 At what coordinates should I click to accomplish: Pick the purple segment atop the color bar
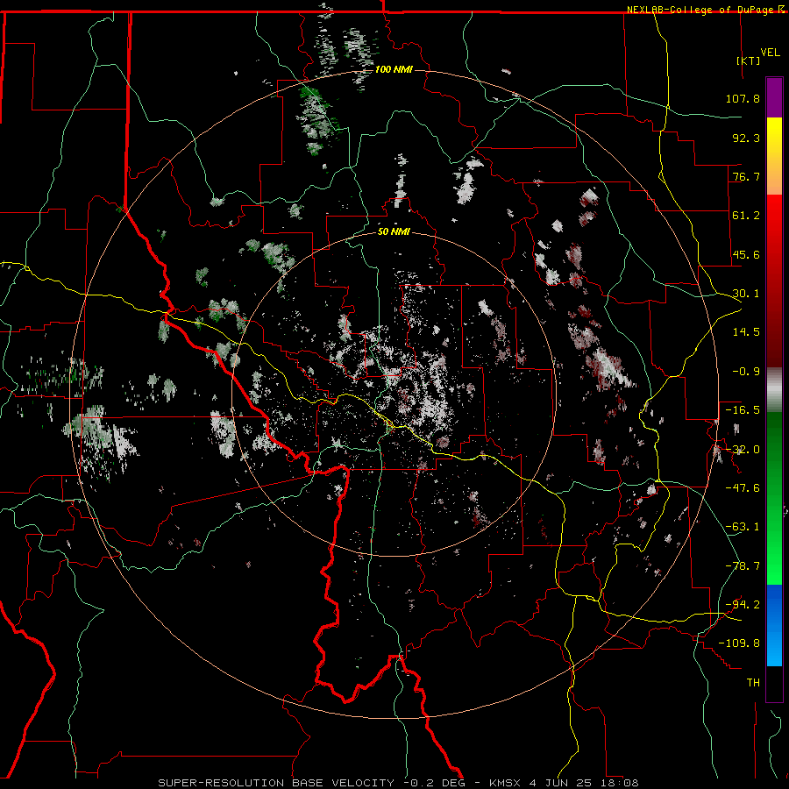click(x=774, y=97)
